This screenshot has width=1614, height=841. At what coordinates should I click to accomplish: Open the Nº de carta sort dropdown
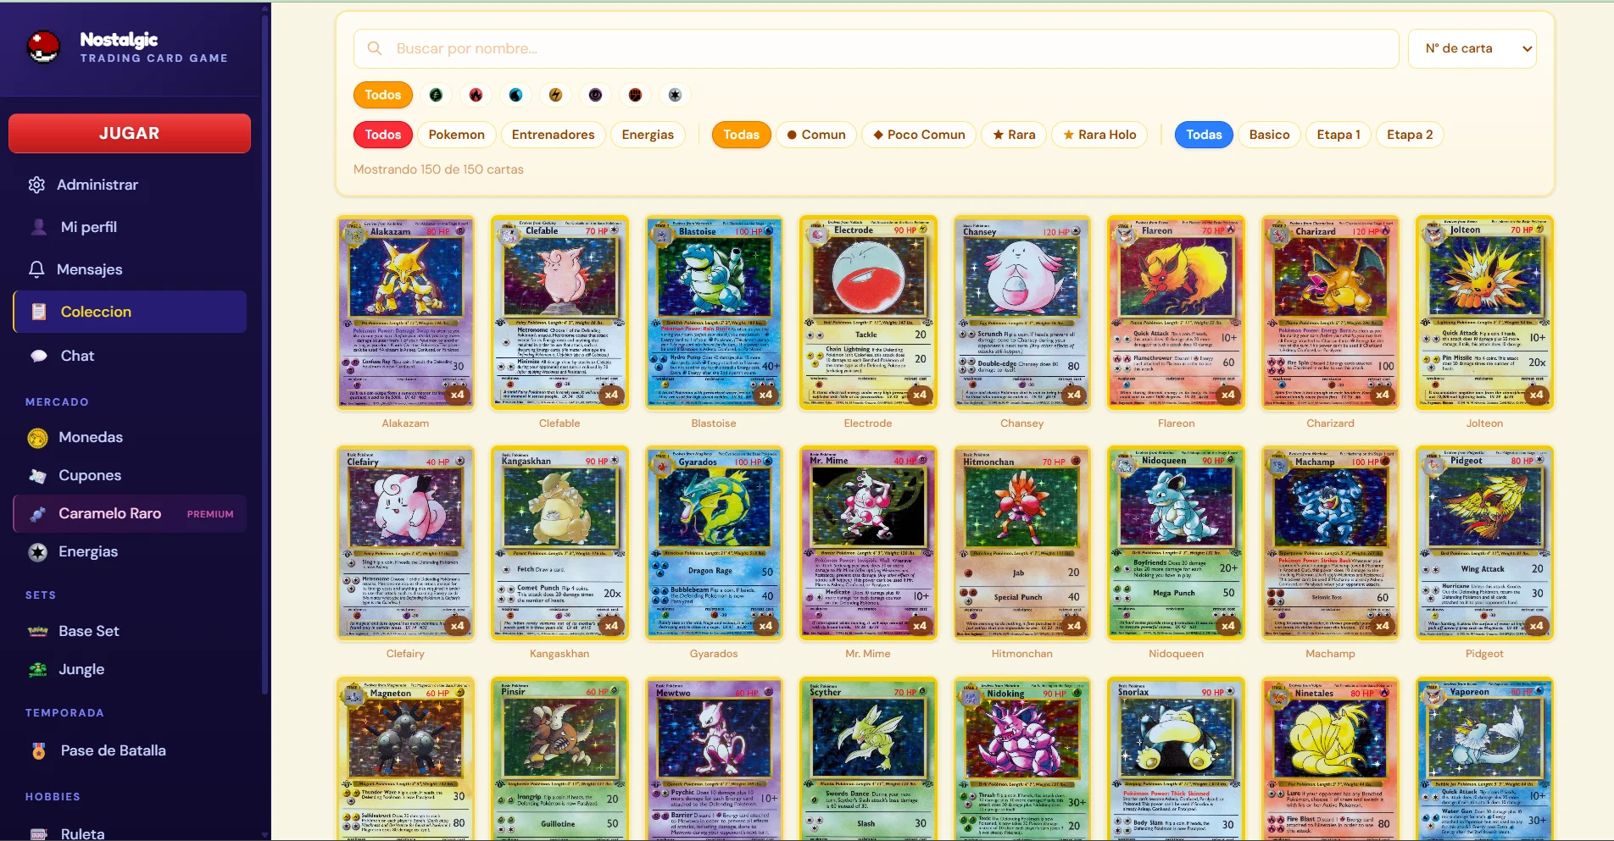tap(1472, 48)
